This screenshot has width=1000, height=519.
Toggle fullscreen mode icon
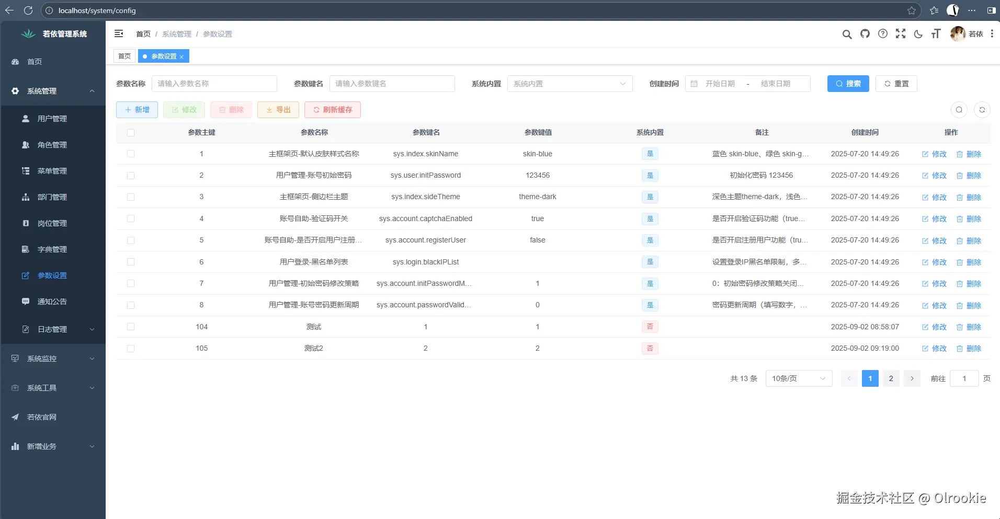click(x=901, y=34)
